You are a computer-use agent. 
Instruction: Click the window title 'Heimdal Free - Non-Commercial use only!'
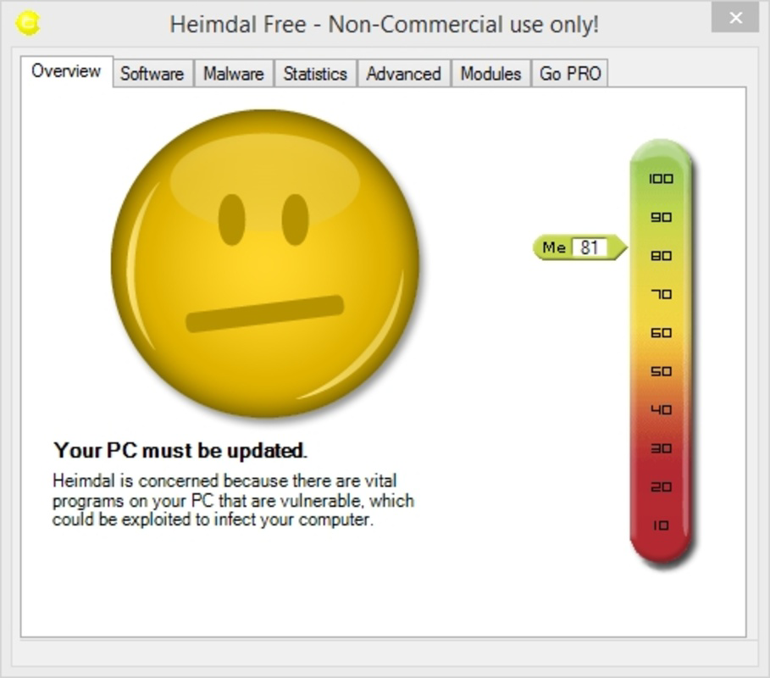coord(384,24)
